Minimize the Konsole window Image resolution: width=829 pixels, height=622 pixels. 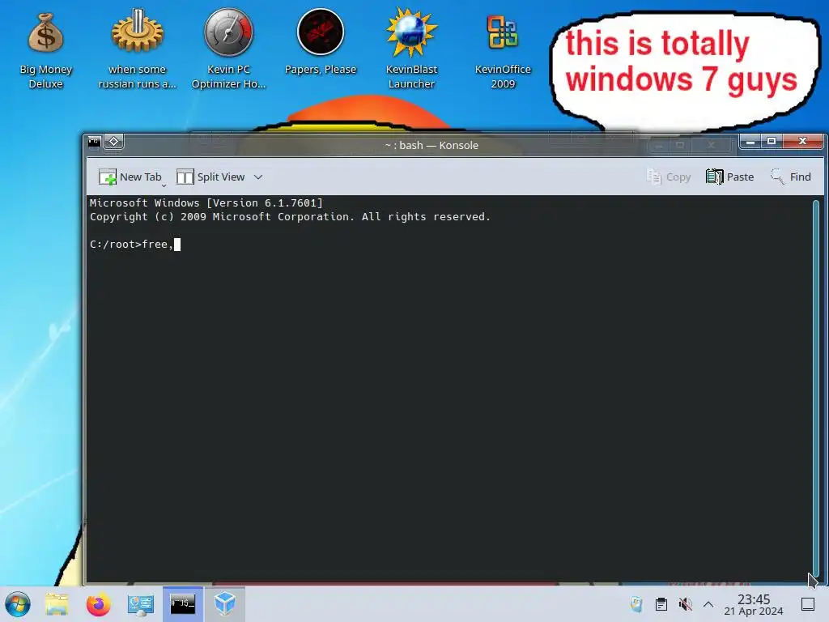click(750, 141)
